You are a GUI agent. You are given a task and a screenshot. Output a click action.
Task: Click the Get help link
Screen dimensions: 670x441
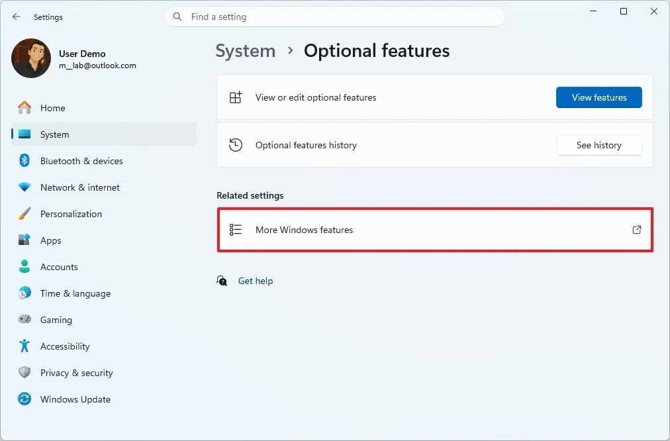[x=256, y=281]
